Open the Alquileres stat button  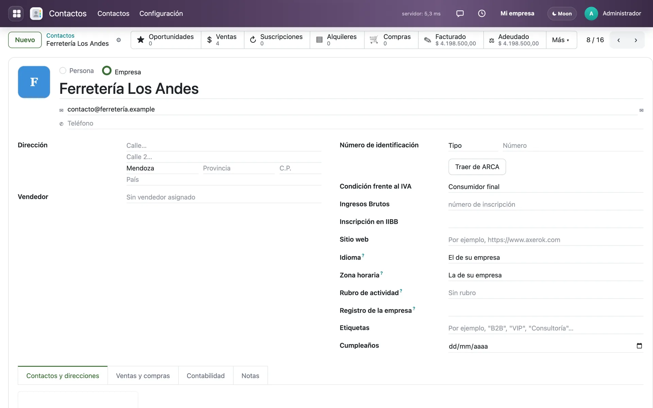coord(337,40)
